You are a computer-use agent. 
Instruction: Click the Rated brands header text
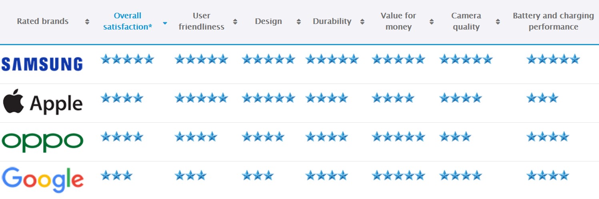[x=43, y=21]
